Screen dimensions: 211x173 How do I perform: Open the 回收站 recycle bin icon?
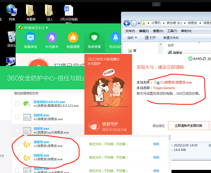[x=11, y=39]
